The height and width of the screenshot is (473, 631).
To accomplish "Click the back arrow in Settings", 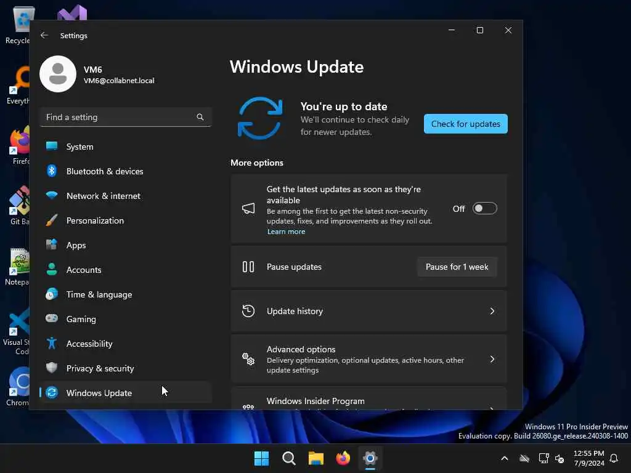I will (x=44, y=35).
